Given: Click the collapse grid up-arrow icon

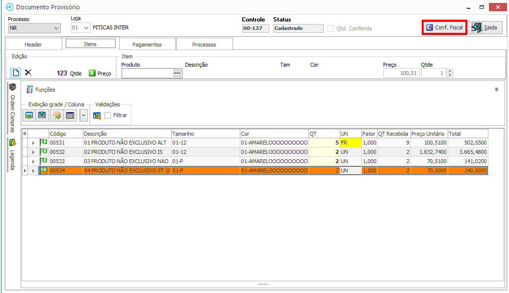Looking at the screenshot, I should coord(42,116).
